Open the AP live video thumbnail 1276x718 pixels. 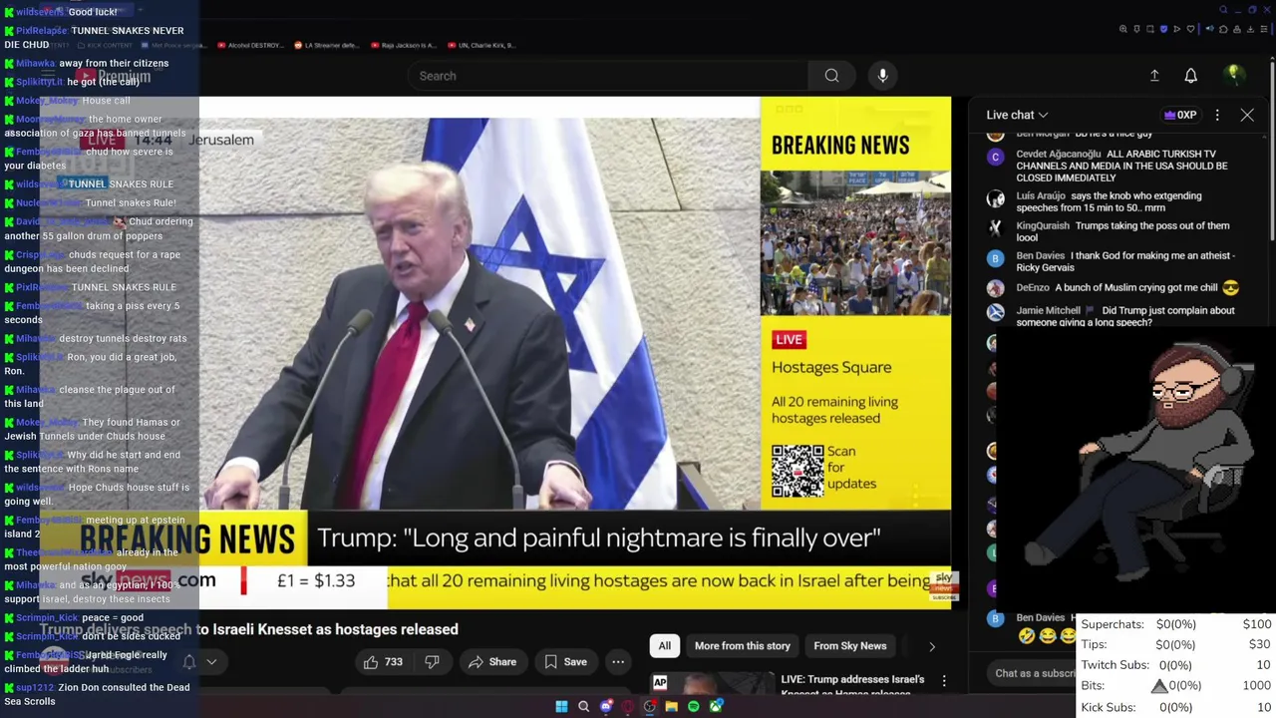point(712,682)
